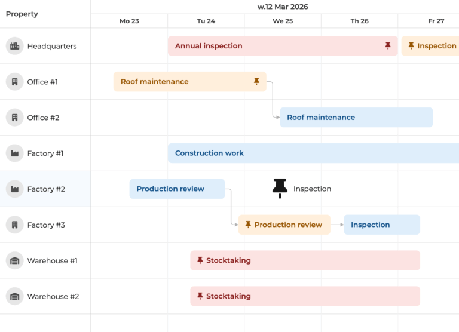Select the Th 26 day header
The width and height of the screenshot is (459, 332).
(360, 21)
